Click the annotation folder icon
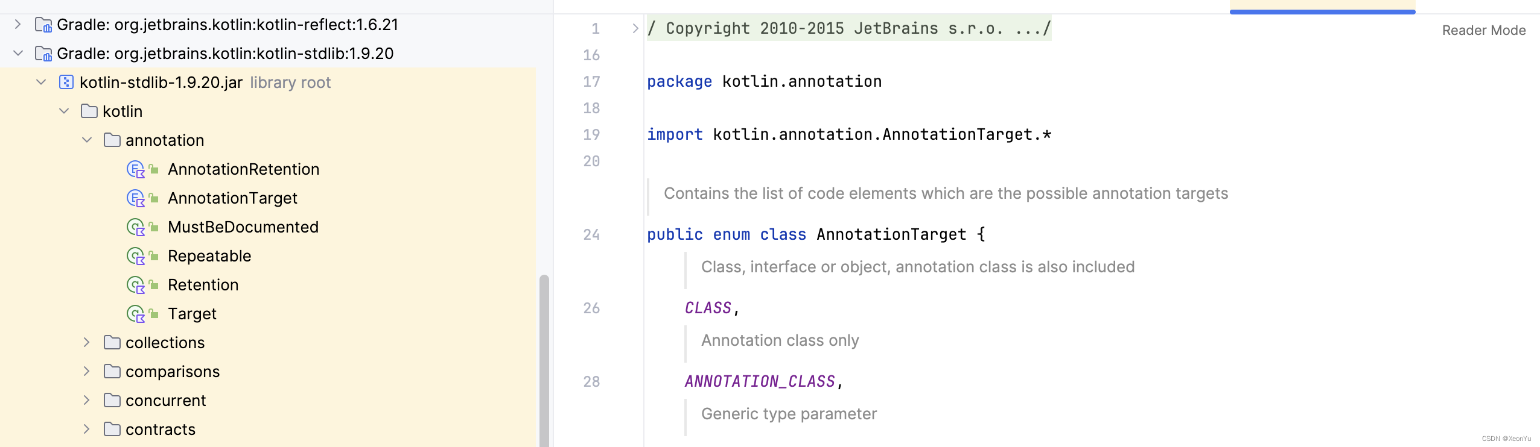 tap(112, 140)
